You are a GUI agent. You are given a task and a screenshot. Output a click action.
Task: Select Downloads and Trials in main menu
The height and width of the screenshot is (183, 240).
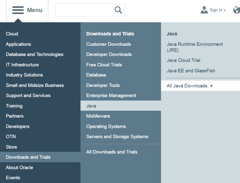pos(28,157)
